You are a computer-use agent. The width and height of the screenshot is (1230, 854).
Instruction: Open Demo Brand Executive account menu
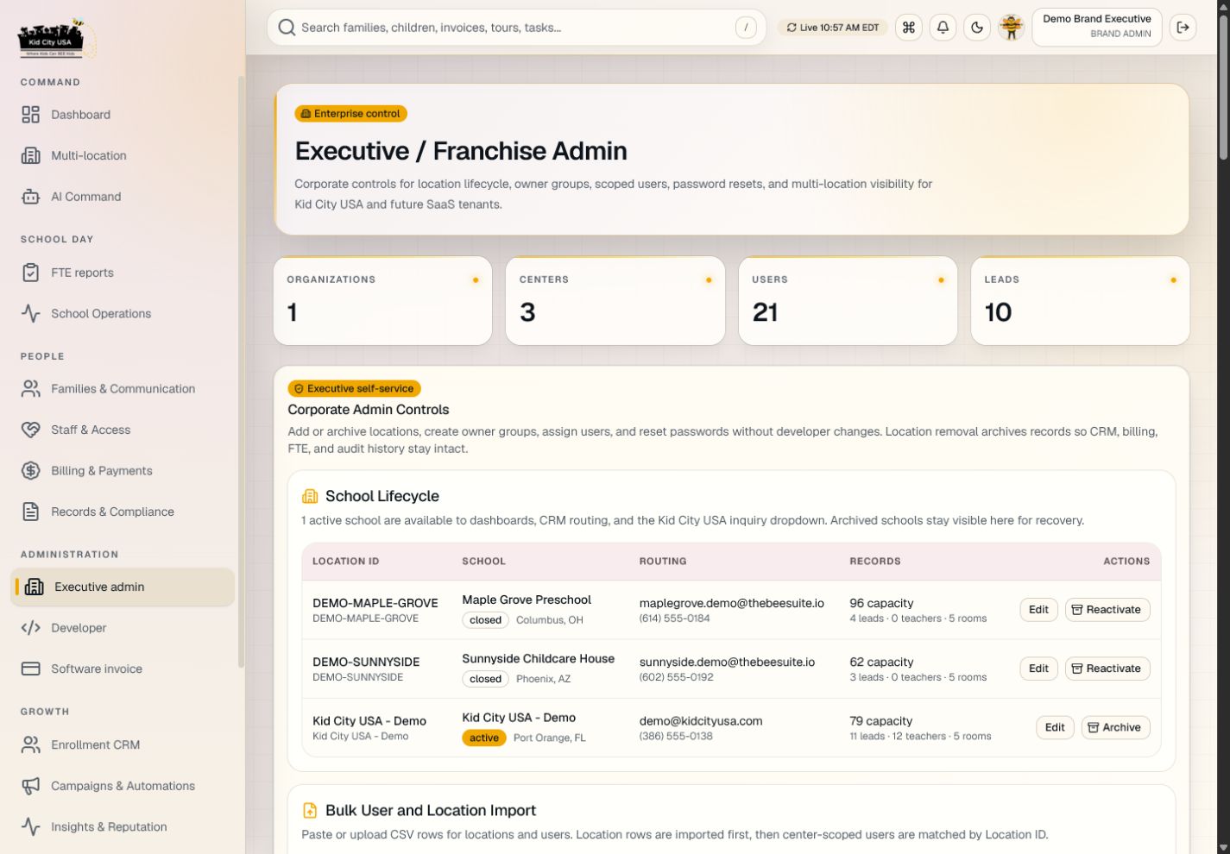(x=1096, y=28)
